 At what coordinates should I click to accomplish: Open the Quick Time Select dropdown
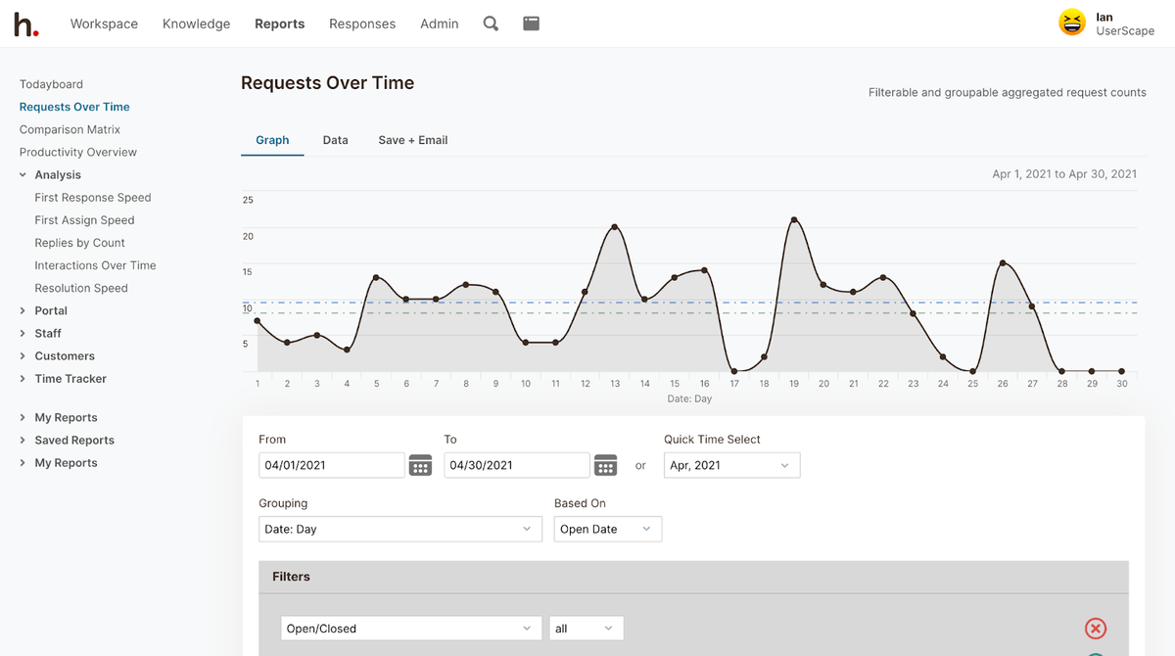[x=731, y=465]
